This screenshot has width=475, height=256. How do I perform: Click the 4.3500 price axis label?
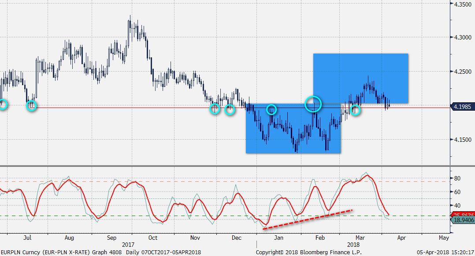click(x=463, y=4)
